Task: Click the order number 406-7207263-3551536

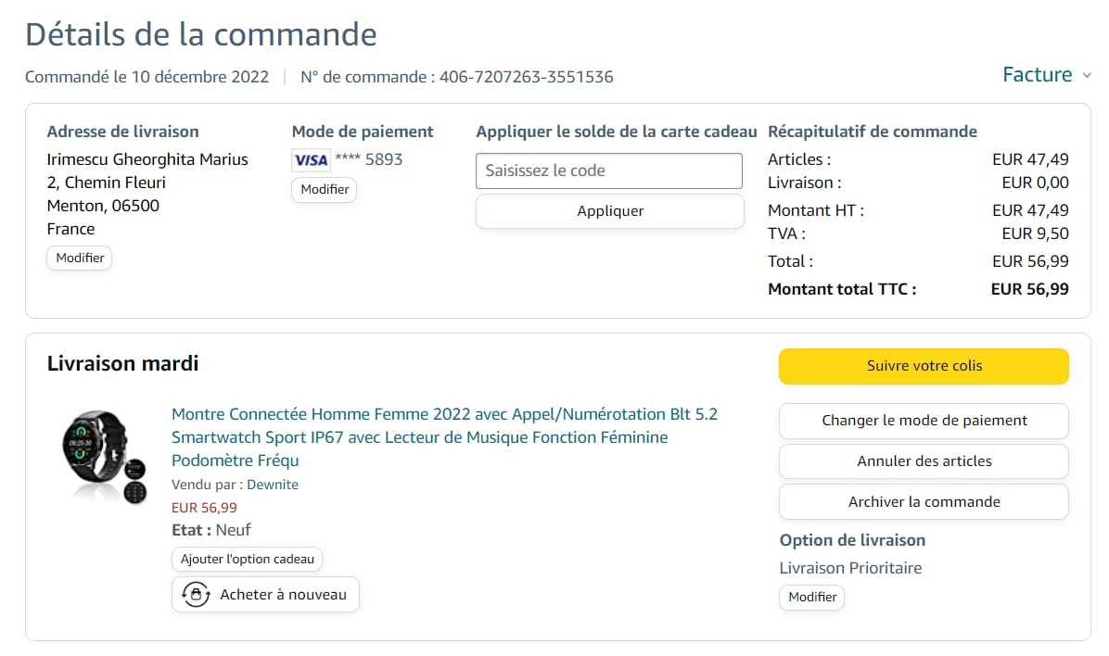Action: click(x=526, y=77)
